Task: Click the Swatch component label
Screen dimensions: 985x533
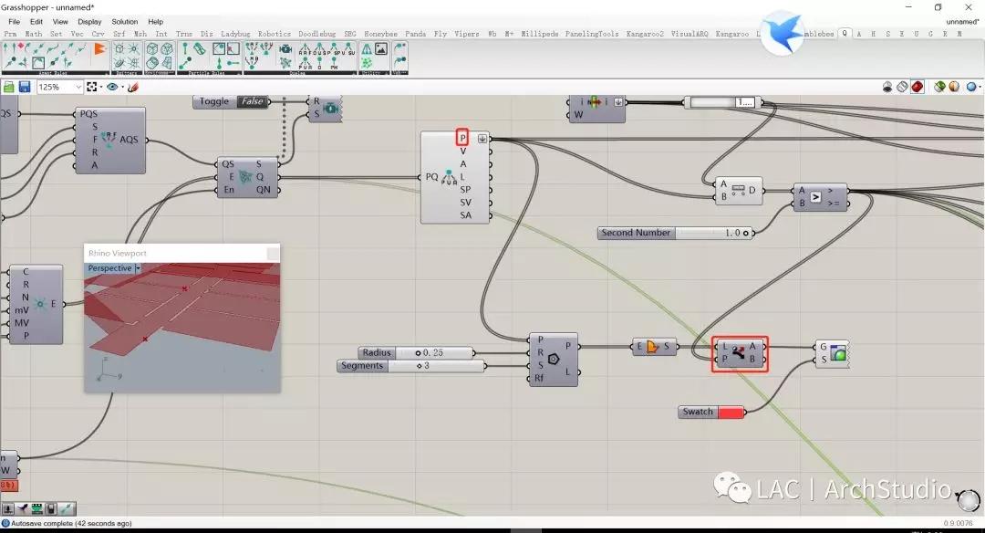Action: [698, 413]
